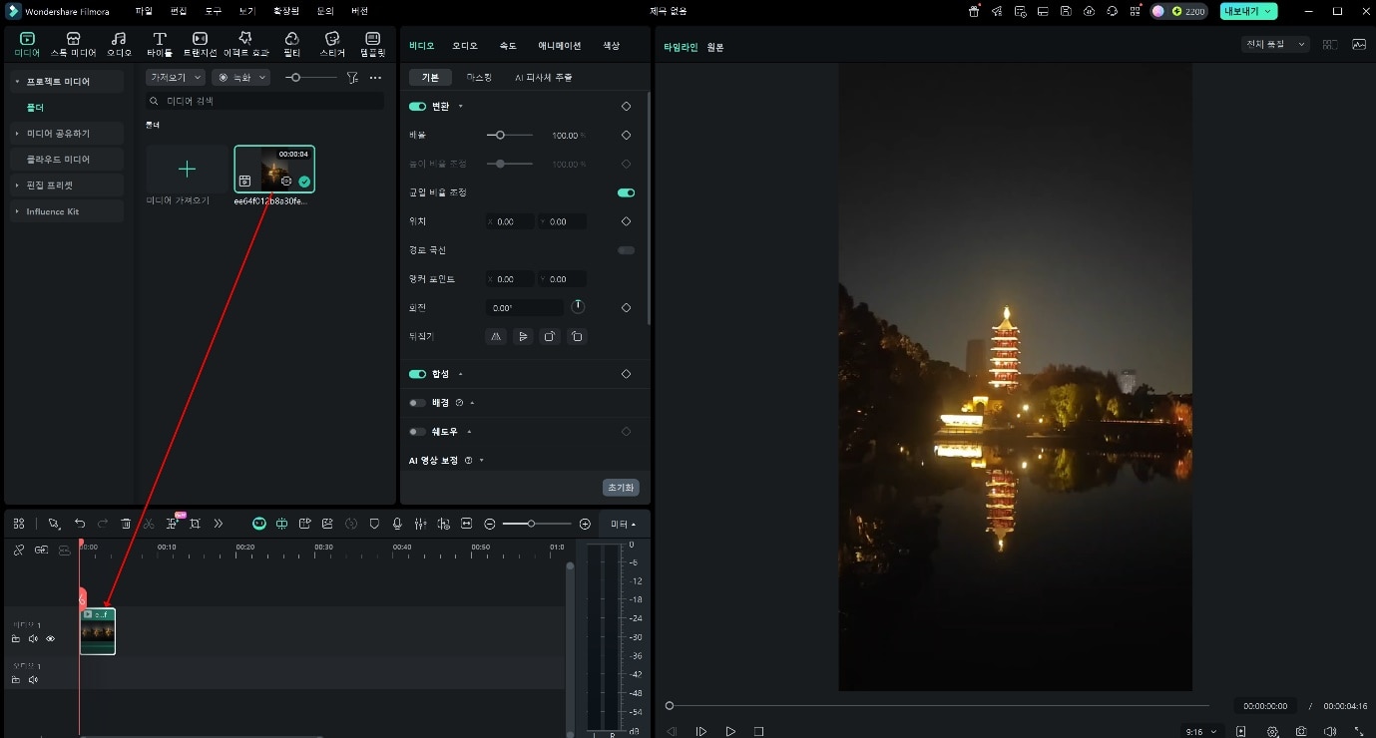The height and width of the screenshot is (738, 1376).
Task: Open the 스티커 (Stickers) panel
Action: coord(332,44)
